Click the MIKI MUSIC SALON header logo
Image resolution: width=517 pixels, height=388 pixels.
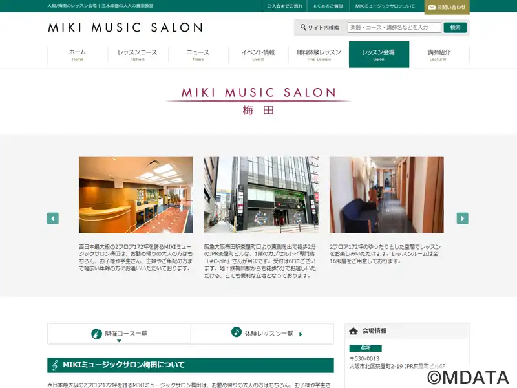click(x=125, y=27)
